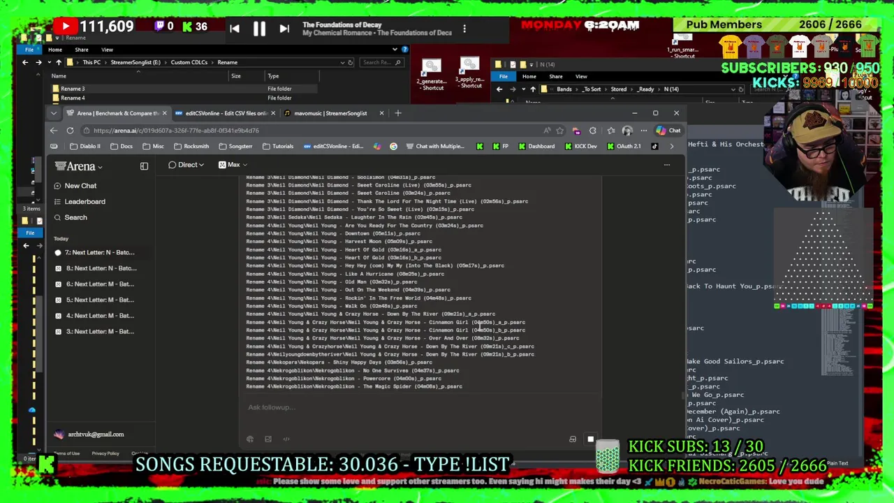
Task: Open the Docs bookmarks folder
Action: pyautogui.click(x=121, y=147)
